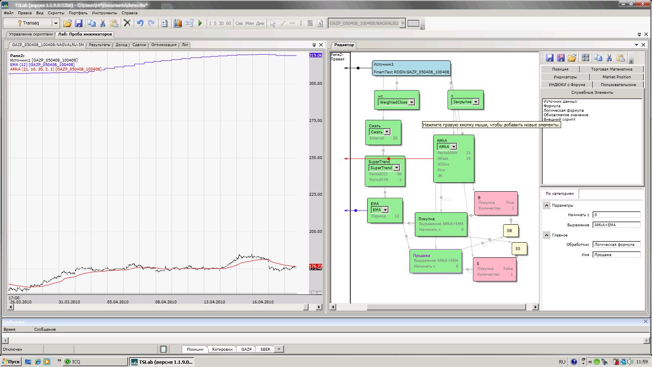
Task: Toggle the 'Дни' days interval button
Action: pos(260,23)
